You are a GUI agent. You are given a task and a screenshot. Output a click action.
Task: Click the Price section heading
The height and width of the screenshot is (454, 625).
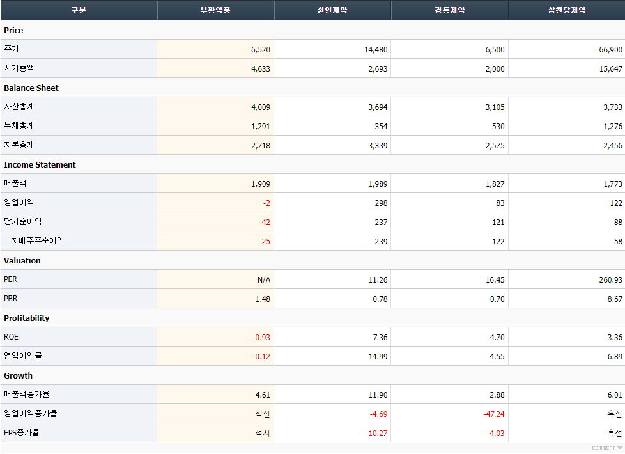(x=13, y=30)
